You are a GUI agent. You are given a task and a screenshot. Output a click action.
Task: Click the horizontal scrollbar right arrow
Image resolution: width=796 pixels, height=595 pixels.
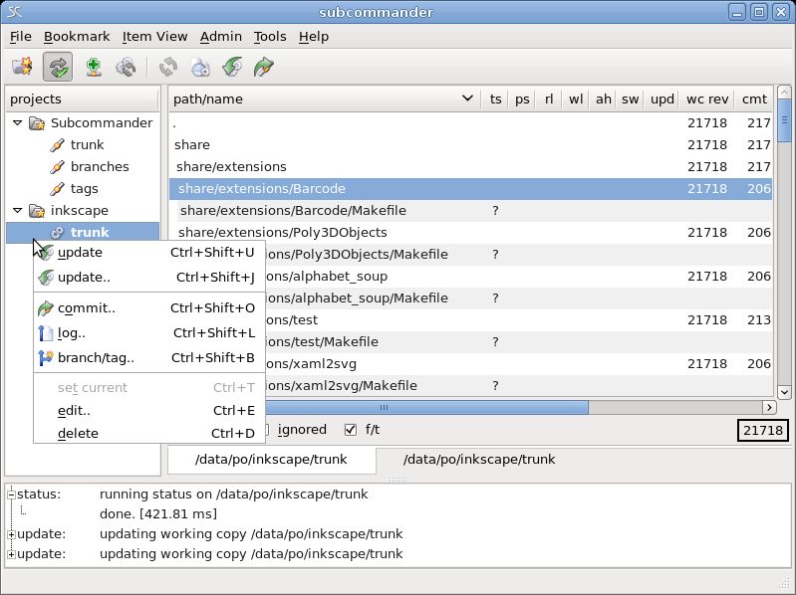coord(769,407)
